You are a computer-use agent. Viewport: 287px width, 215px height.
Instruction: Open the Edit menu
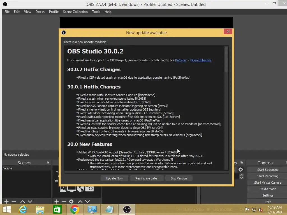point(17,12)
